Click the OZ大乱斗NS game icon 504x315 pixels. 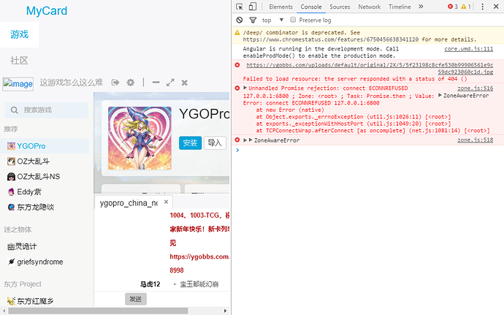pos(11,177)
